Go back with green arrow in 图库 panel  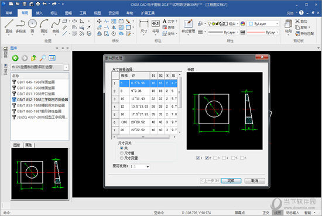click(x=15, y=58)
